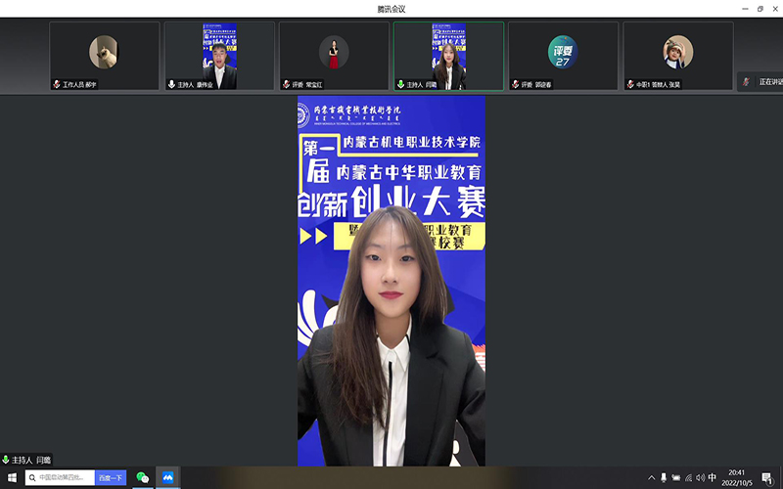Expand hidden system tray icons chevron
The image size is (783, 489).
point(651,477)
